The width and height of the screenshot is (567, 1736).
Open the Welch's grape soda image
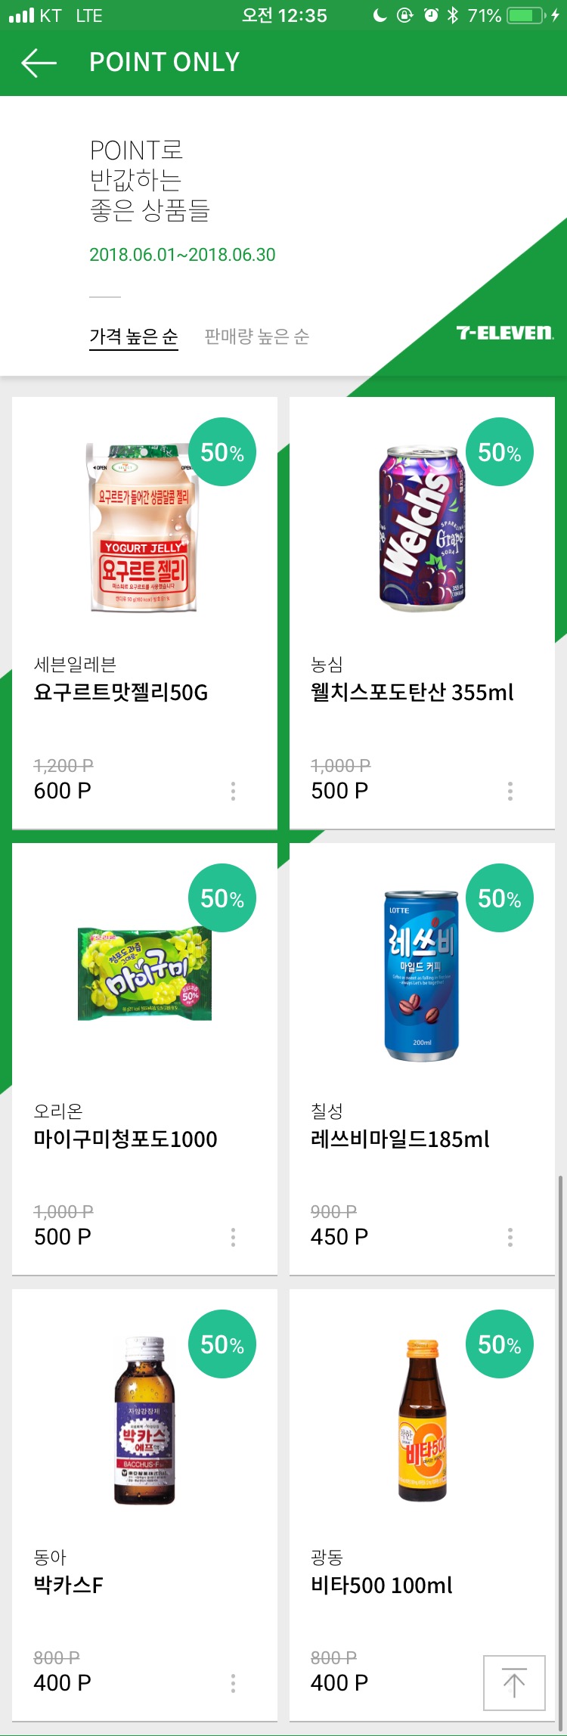tap(422, 528)
